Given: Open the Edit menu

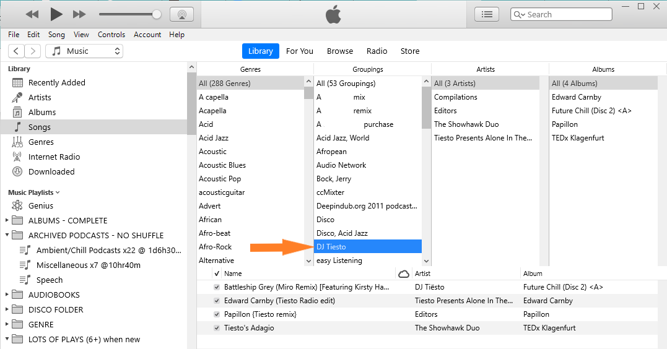Looking at the screenshot, I should point(33,35).
